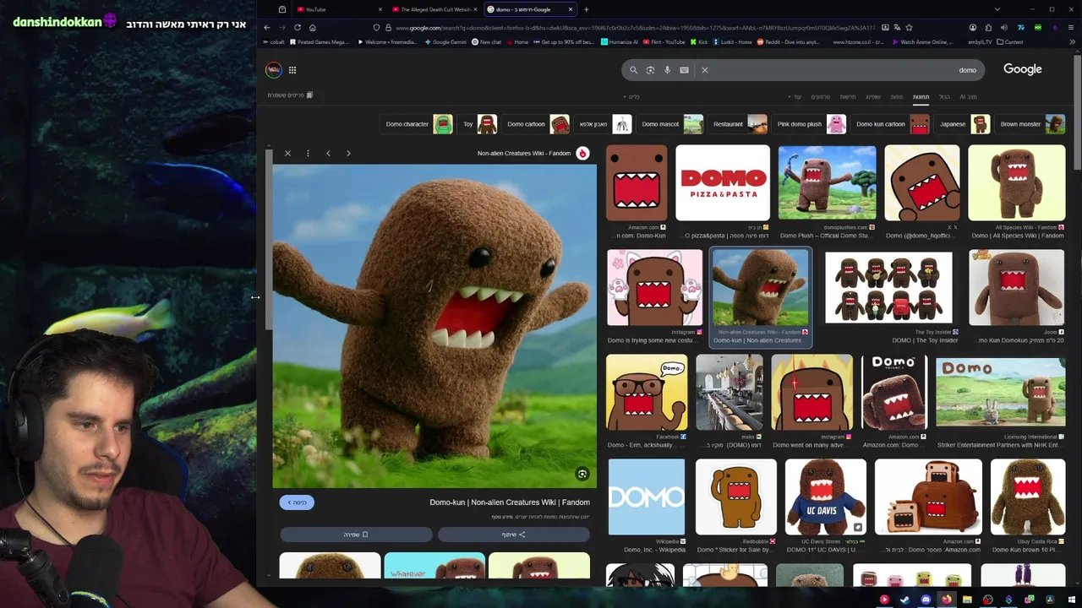Select the Restaurant filter chip
Viewport: 1082px width, 608px height.
pos(738,124)
